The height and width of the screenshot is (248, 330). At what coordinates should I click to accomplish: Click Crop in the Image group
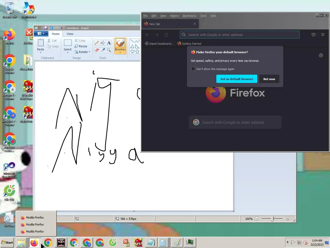80,41
